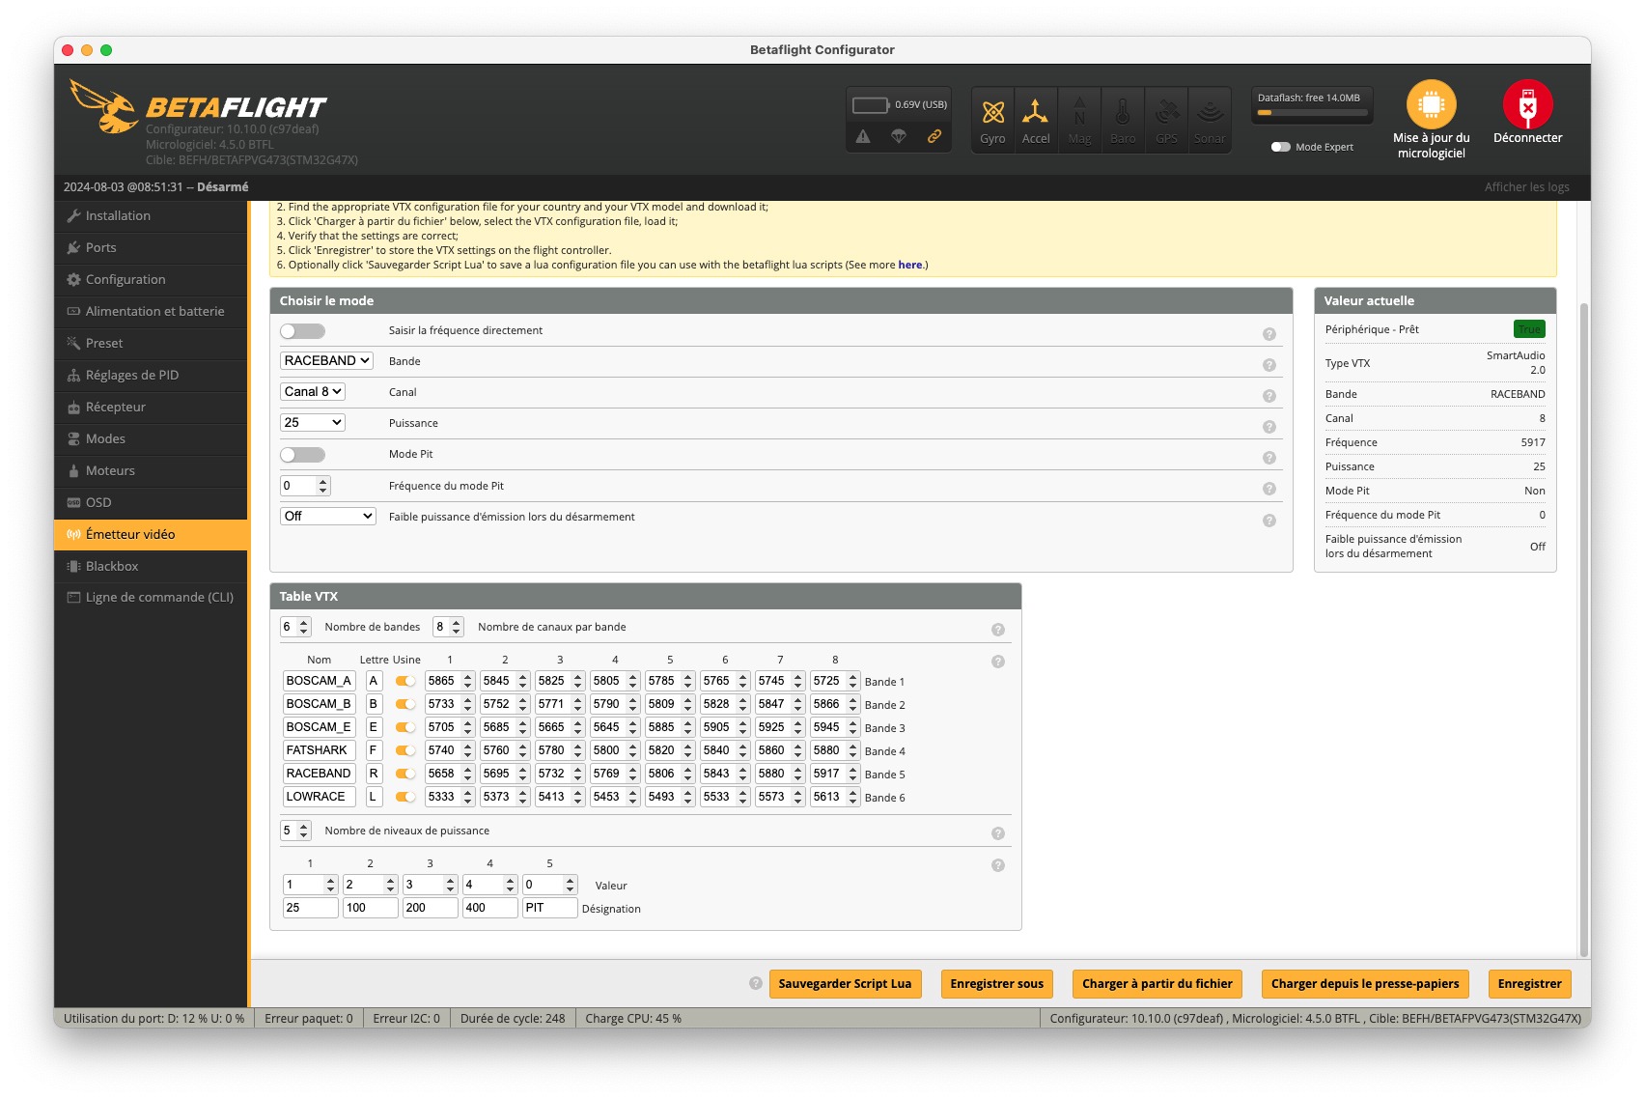Click stepper on RACEBAND channel 8 frequency 5917

click(853, 774)
